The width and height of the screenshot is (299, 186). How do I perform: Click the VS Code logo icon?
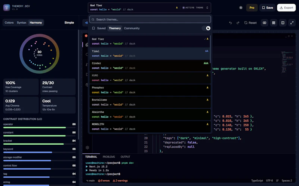[86, 23]
